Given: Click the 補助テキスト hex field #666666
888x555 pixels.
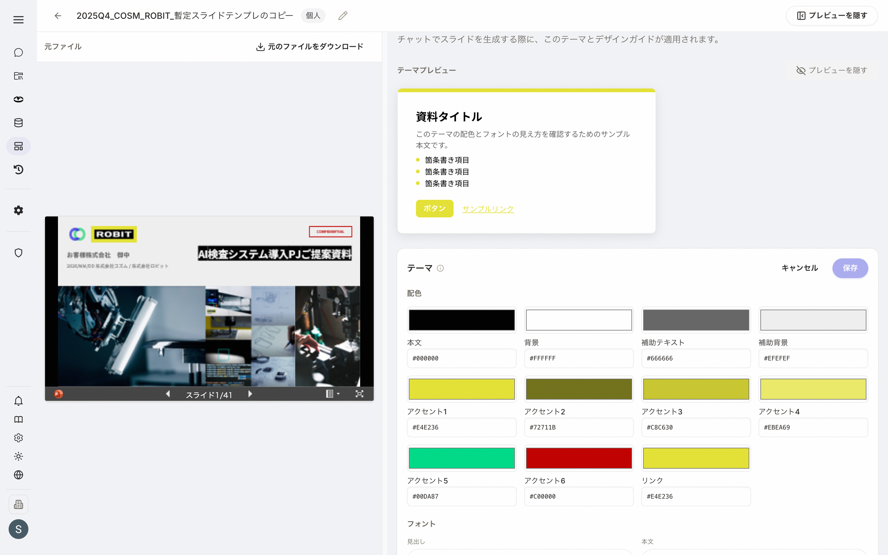Looking at the screenshot, I should (696, 358).
